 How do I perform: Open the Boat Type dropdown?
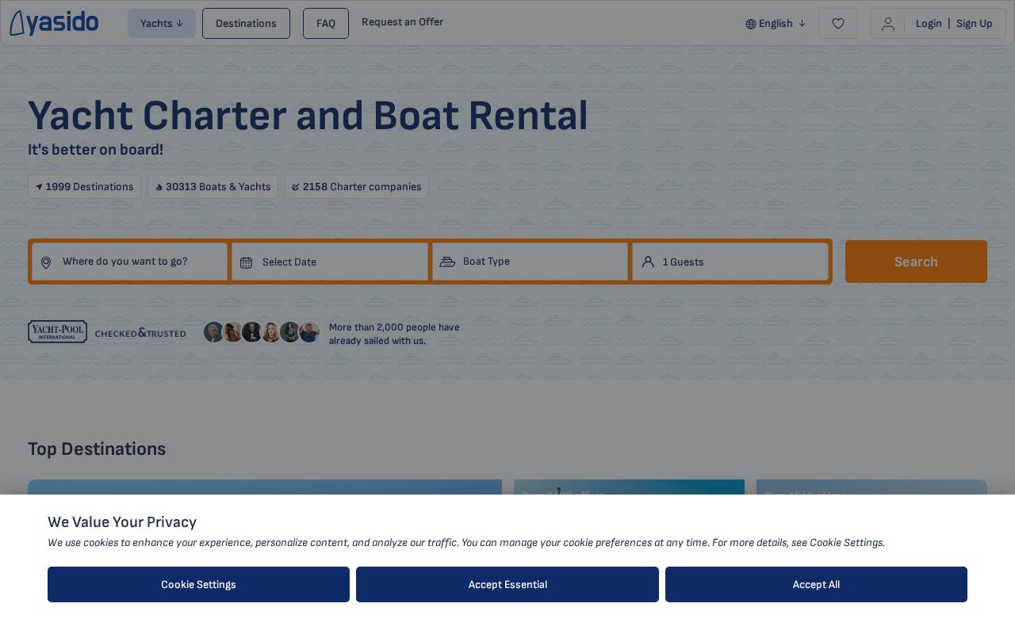point(530,262)
